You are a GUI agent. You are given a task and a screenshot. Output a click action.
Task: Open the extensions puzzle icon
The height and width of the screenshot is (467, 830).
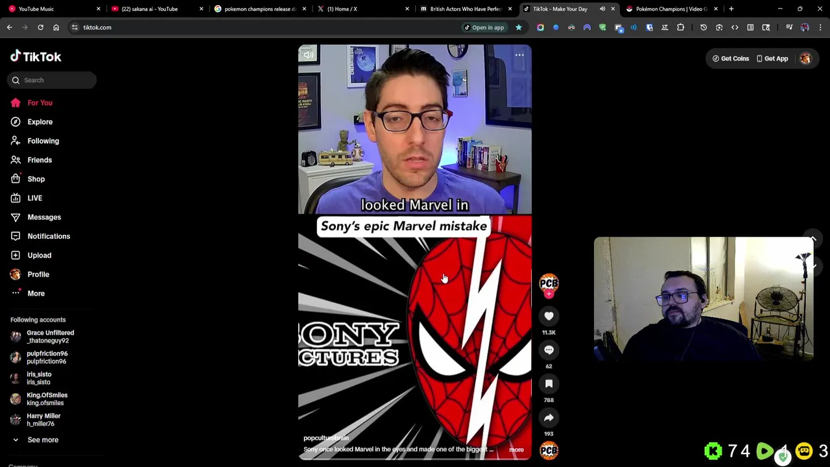coord(680,27)
